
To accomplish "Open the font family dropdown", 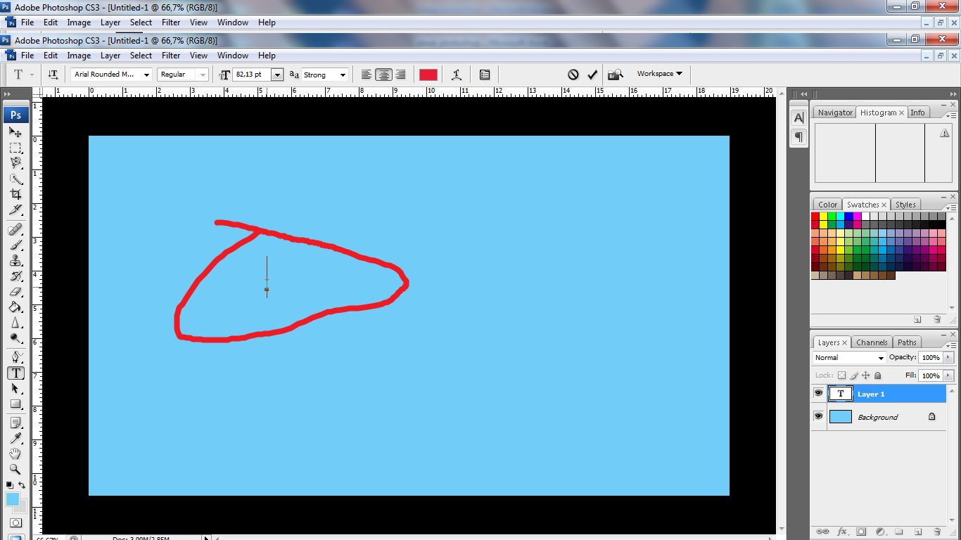I will tap(146, 75).
